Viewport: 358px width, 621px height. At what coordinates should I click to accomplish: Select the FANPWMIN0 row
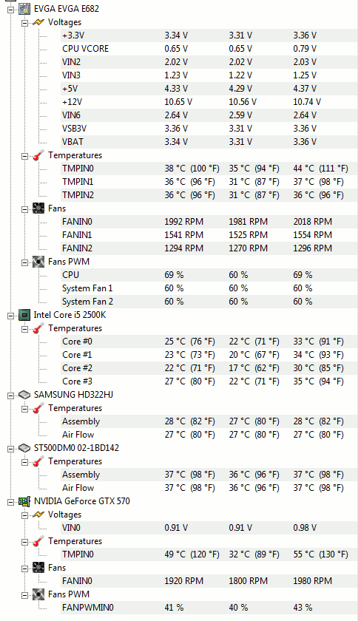[x=209, y=608]
